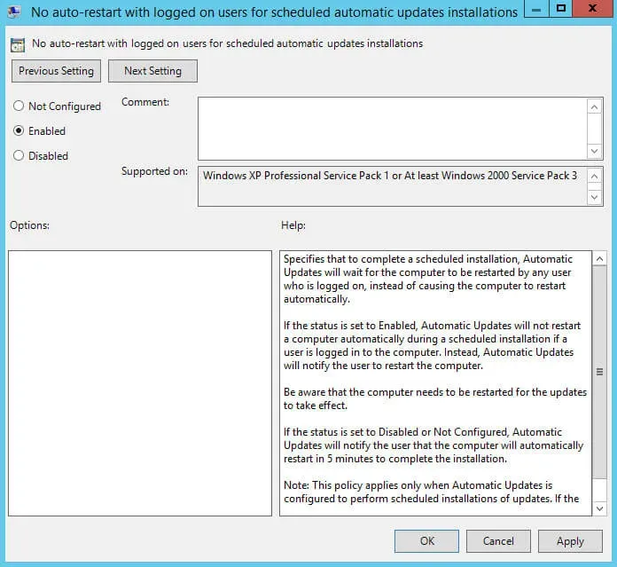Click the Help pane scrollbar thumb
This screenshot has height=567, width=617.
(599, 372)
